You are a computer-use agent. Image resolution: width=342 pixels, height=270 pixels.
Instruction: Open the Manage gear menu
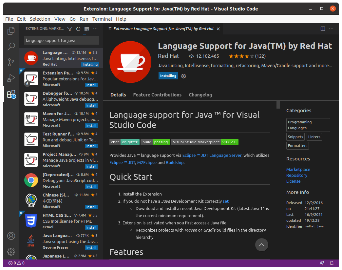[11, 252]
